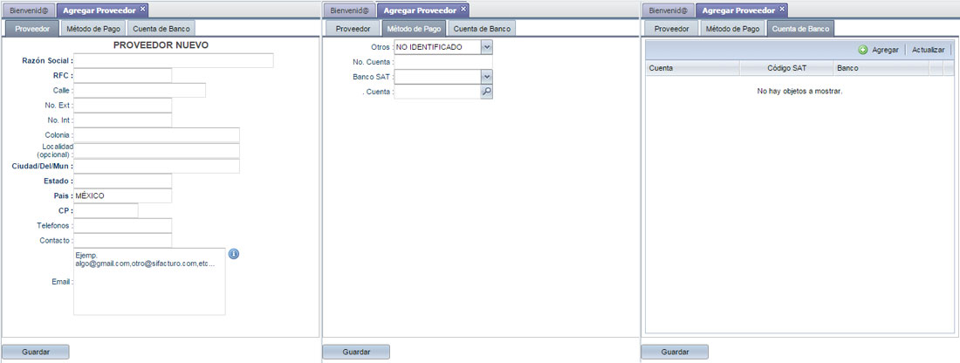
Task: Click the Razón Social input field
Action: 174,61
